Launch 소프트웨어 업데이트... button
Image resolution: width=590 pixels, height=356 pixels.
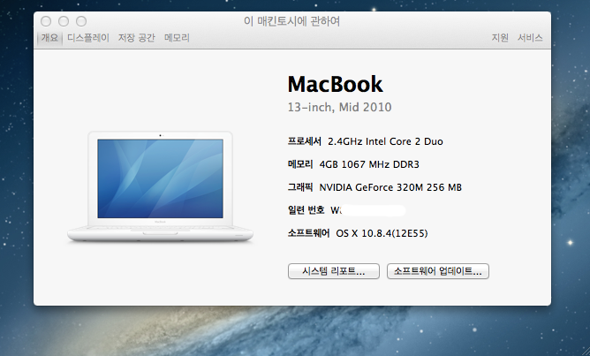[438, 271]
